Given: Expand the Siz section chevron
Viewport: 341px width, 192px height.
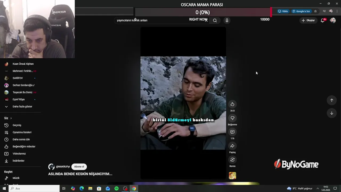Looking at the screenshot, I should (x=11, y=118).
